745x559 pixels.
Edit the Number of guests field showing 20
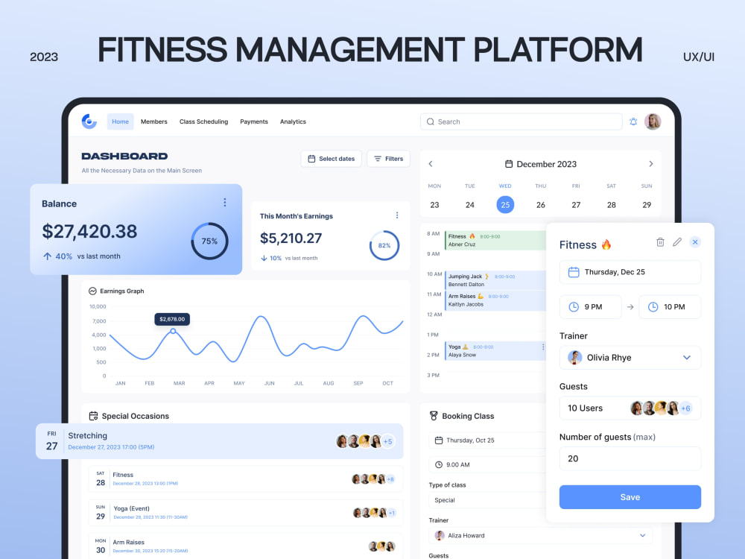pyautogui.click(x=630, y=458)
